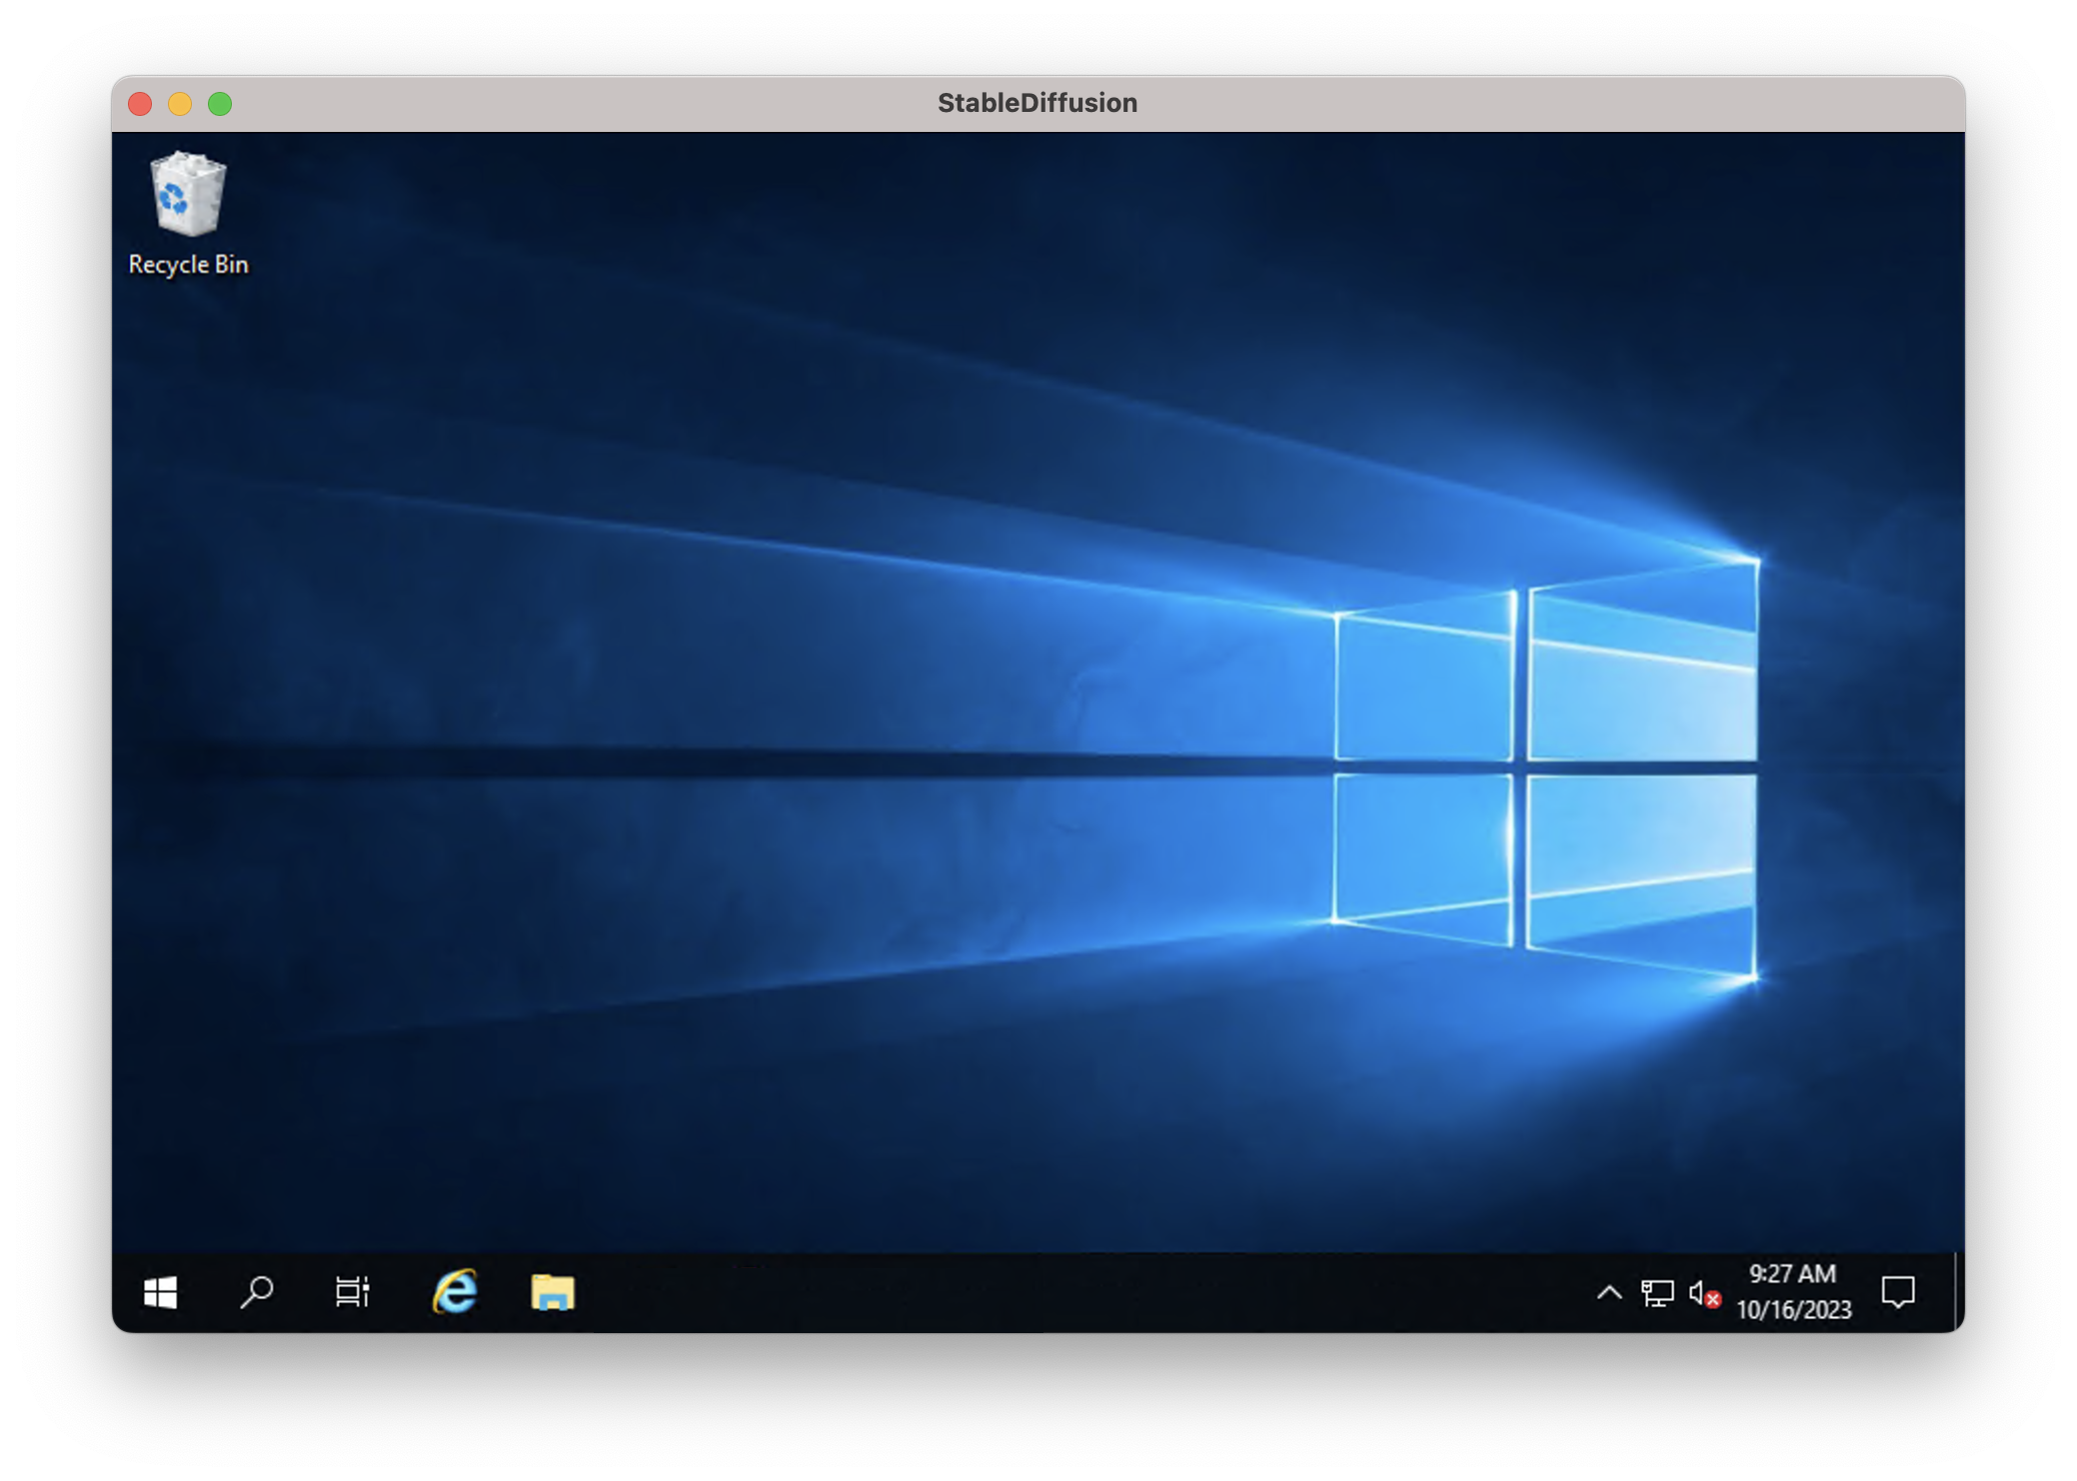Expand the hidden tray icons chevron
This screenshot has width=2077, height=1481.
click(x=1609, y=1292)
